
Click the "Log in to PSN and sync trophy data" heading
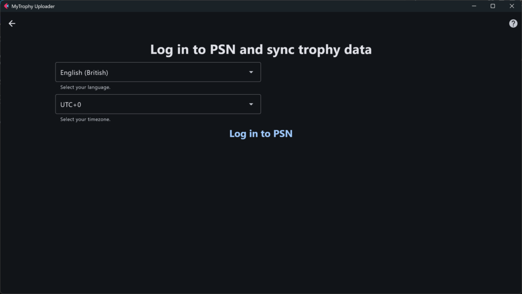pyautogui.click(x=260, y=50)
